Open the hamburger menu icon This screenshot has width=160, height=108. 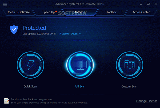click(5, 4)
